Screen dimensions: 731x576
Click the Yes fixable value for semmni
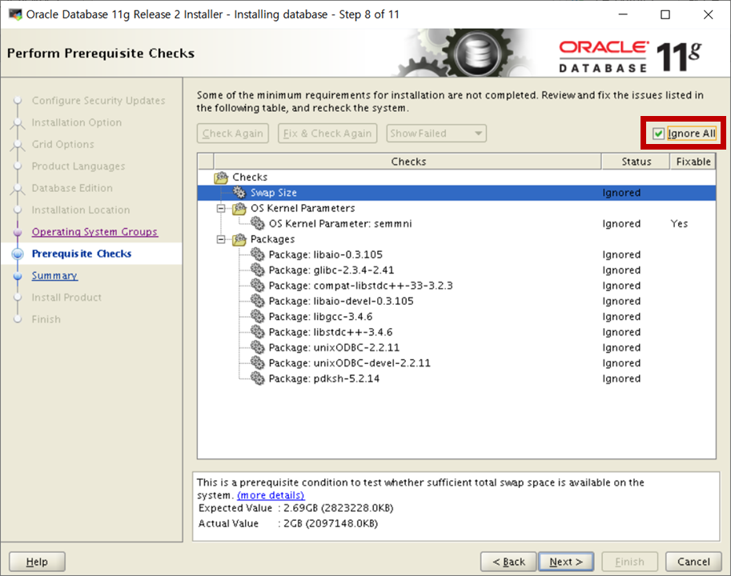point(679,223)
